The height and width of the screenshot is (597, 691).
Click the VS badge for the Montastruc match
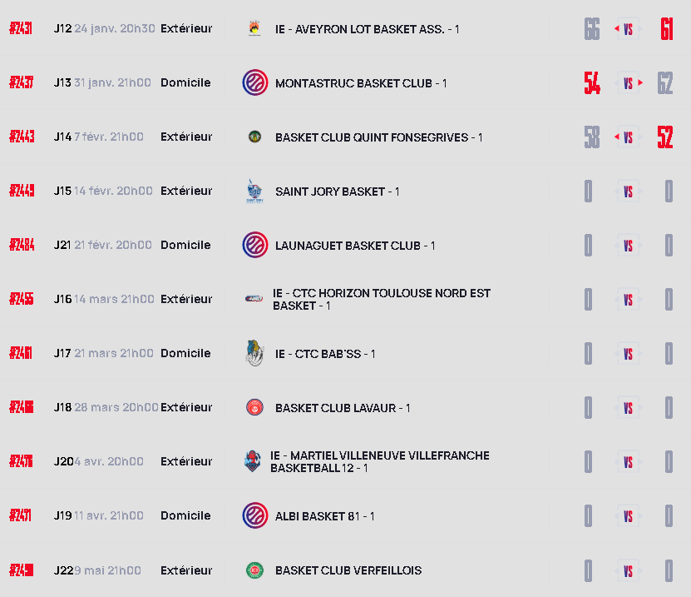click(x=629, y=83)
